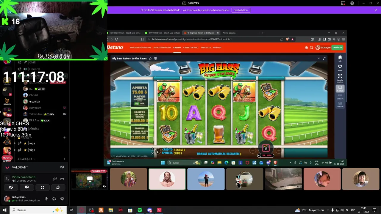The width and height of the screenshot is (381, 214).
Task: Open the system volume control
Action: (x=342, y=210)
